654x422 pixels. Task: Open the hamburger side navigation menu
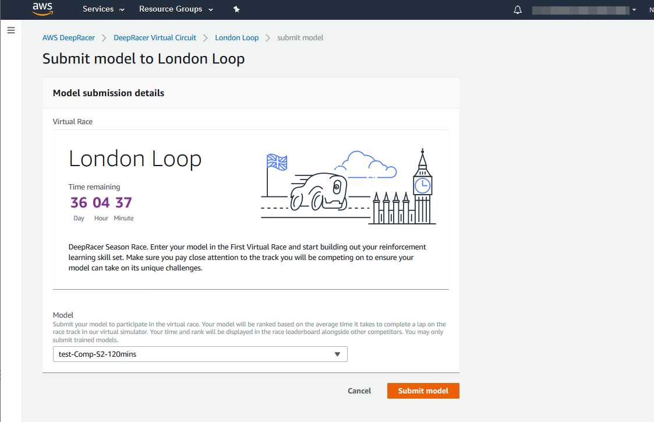(11, 30)
